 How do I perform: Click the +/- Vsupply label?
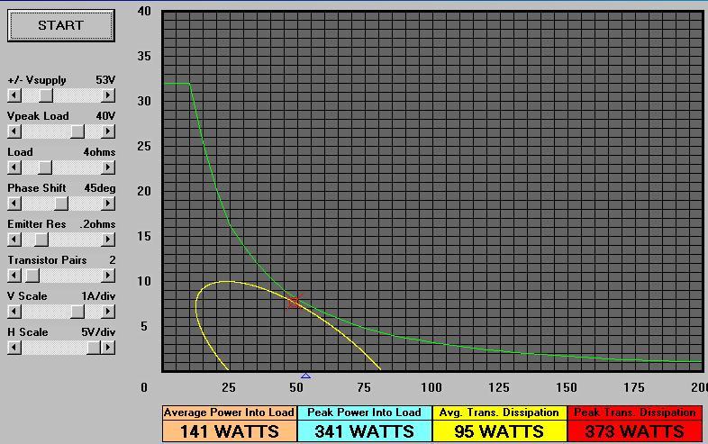(37, 80)
